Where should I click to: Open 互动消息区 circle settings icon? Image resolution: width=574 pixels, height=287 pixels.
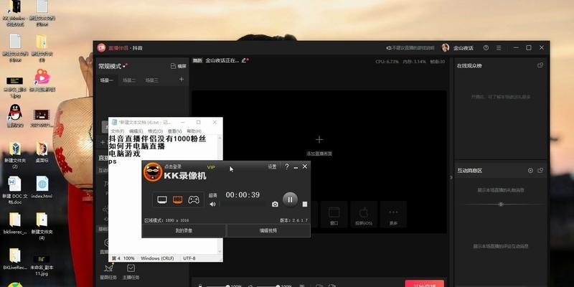click(x=530, y=170)
